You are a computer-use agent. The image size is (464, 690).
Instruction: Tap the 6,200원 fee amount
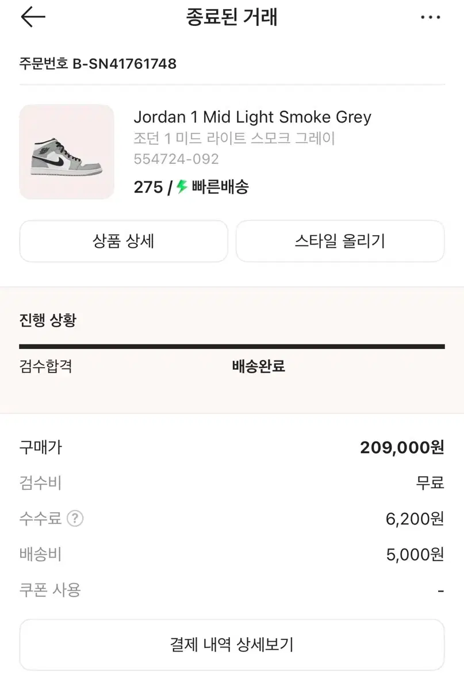tap(415, 519)
